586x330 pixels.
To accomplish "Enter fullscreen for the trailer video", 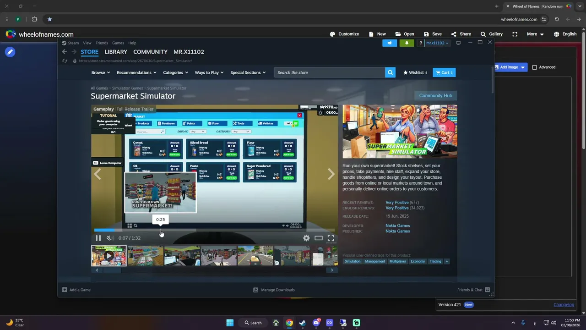I will pyautogui.click(x=331, y=238).
